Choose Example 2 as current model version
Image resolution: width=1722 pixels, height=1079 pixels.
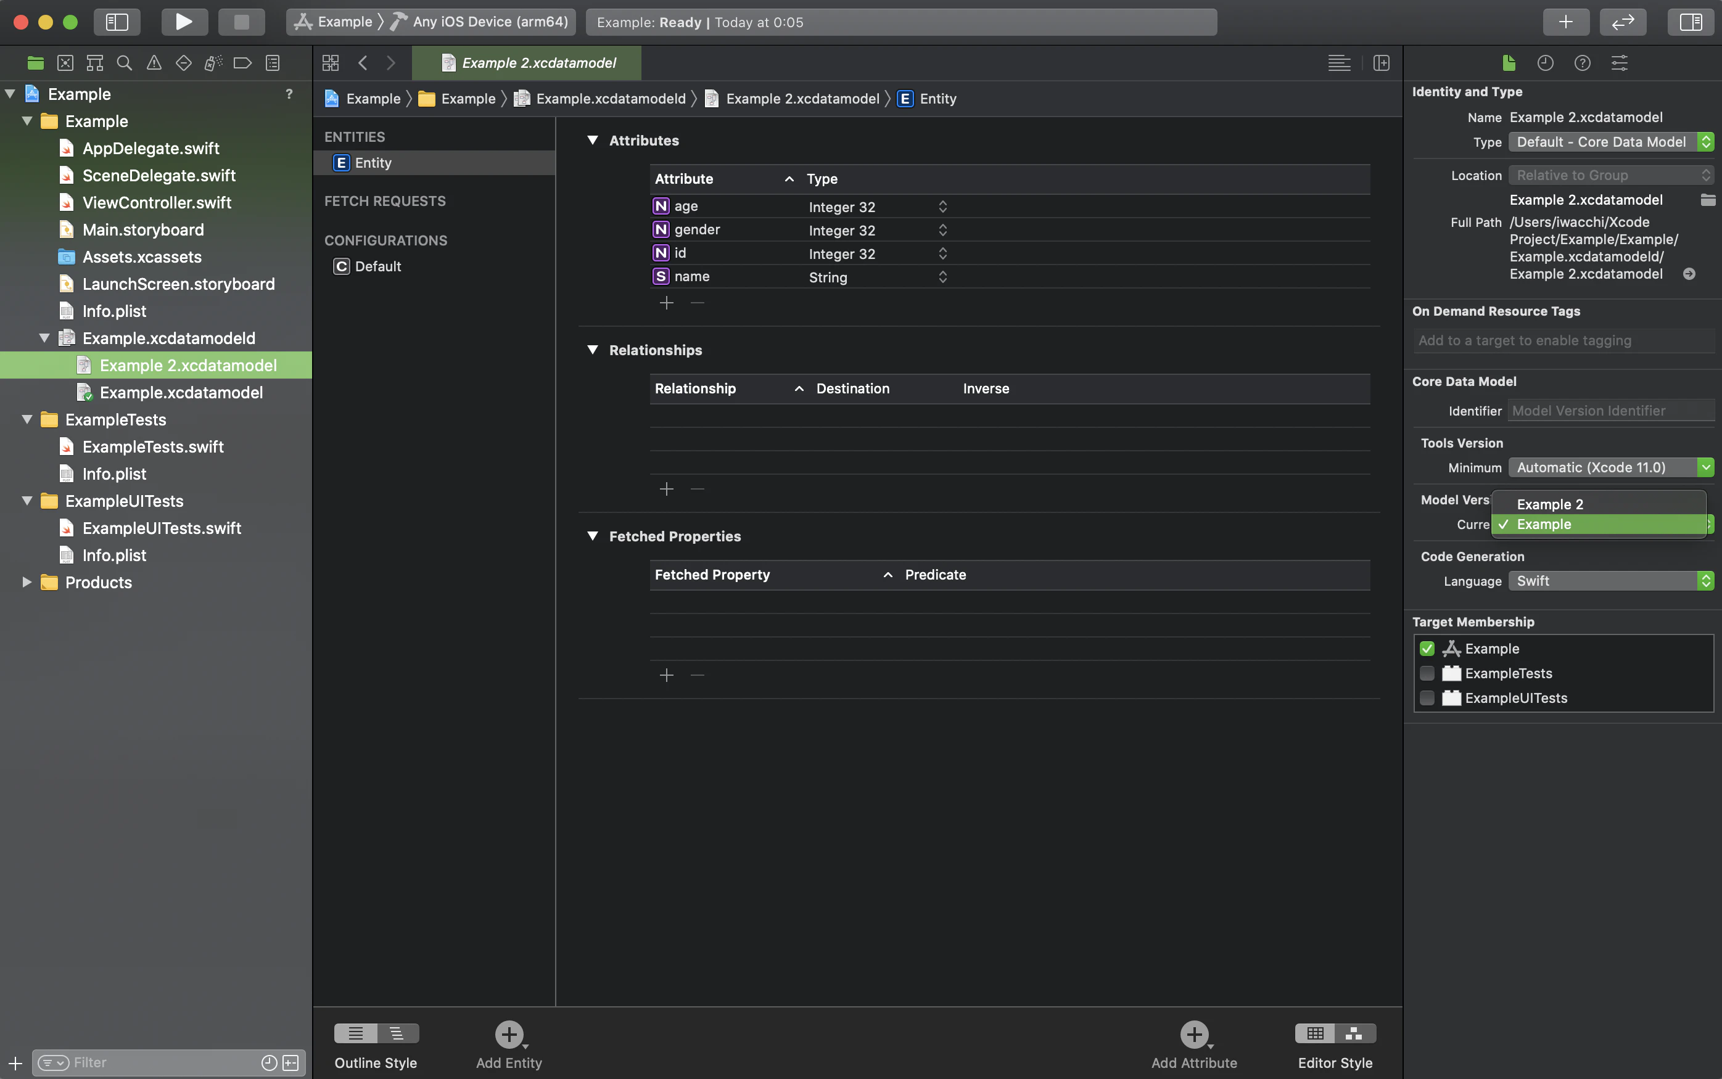point(1599,504)
